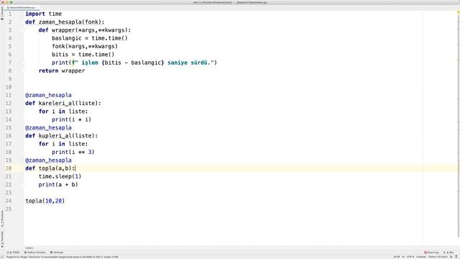The image size is (460, 259).
Task: Open the Event Log panel
Action: (431, 253)
